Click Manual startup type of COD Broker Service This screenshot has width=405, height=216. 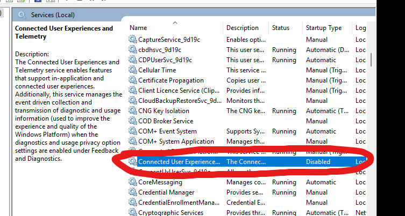(x=317, y=121)
